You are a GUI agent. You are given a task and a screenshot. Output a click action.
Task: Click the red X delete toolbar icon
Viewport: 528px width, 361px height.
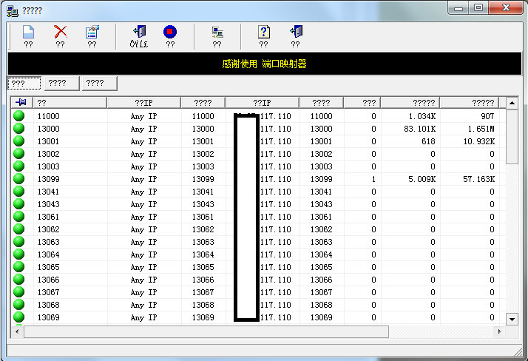[61, 32]
